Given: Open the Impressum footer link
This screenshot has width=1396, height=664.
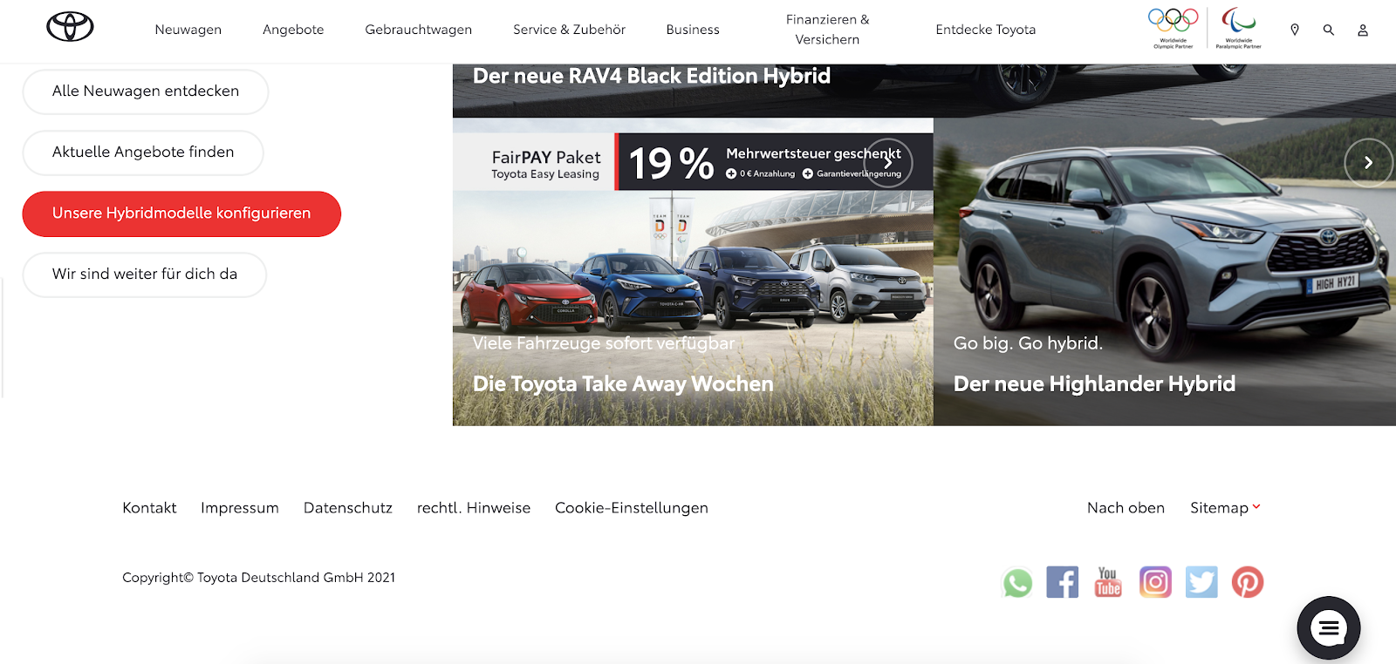Looking at the screenshot, I should point(240,508).
